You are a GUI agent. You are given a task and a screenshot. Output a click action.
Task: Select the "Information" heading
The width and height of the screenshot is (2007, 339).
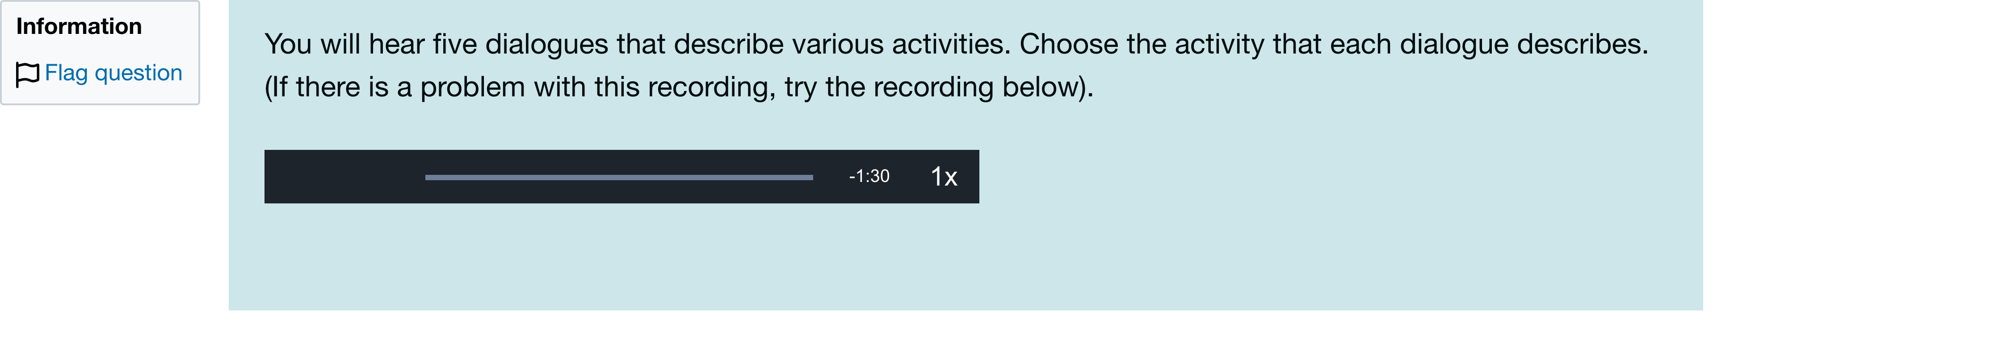click(x=79, y=26)
